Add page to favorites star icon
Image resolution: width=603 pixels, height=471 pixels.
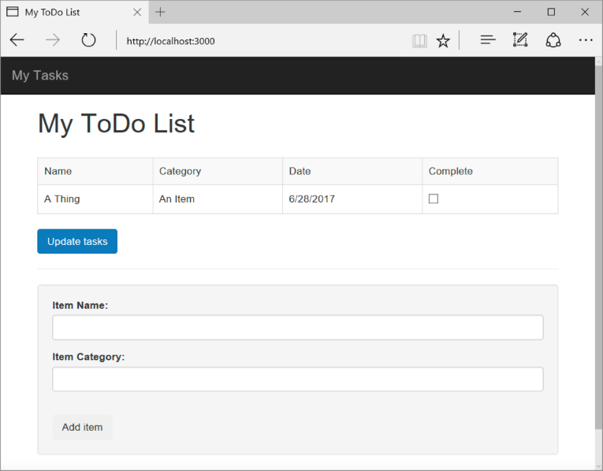[x=443, y=40]
